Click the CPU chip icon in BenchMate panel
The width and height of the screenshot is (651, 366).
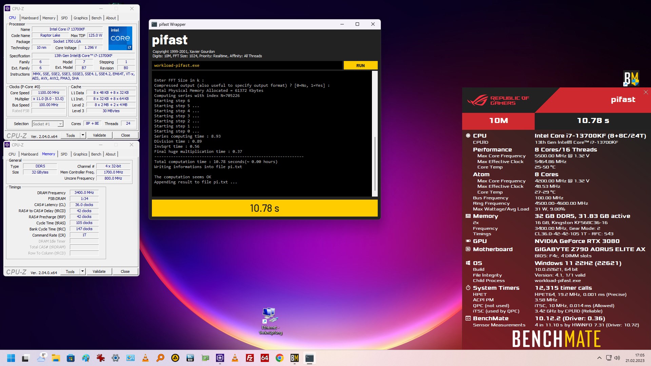click(x=468, y=136)
